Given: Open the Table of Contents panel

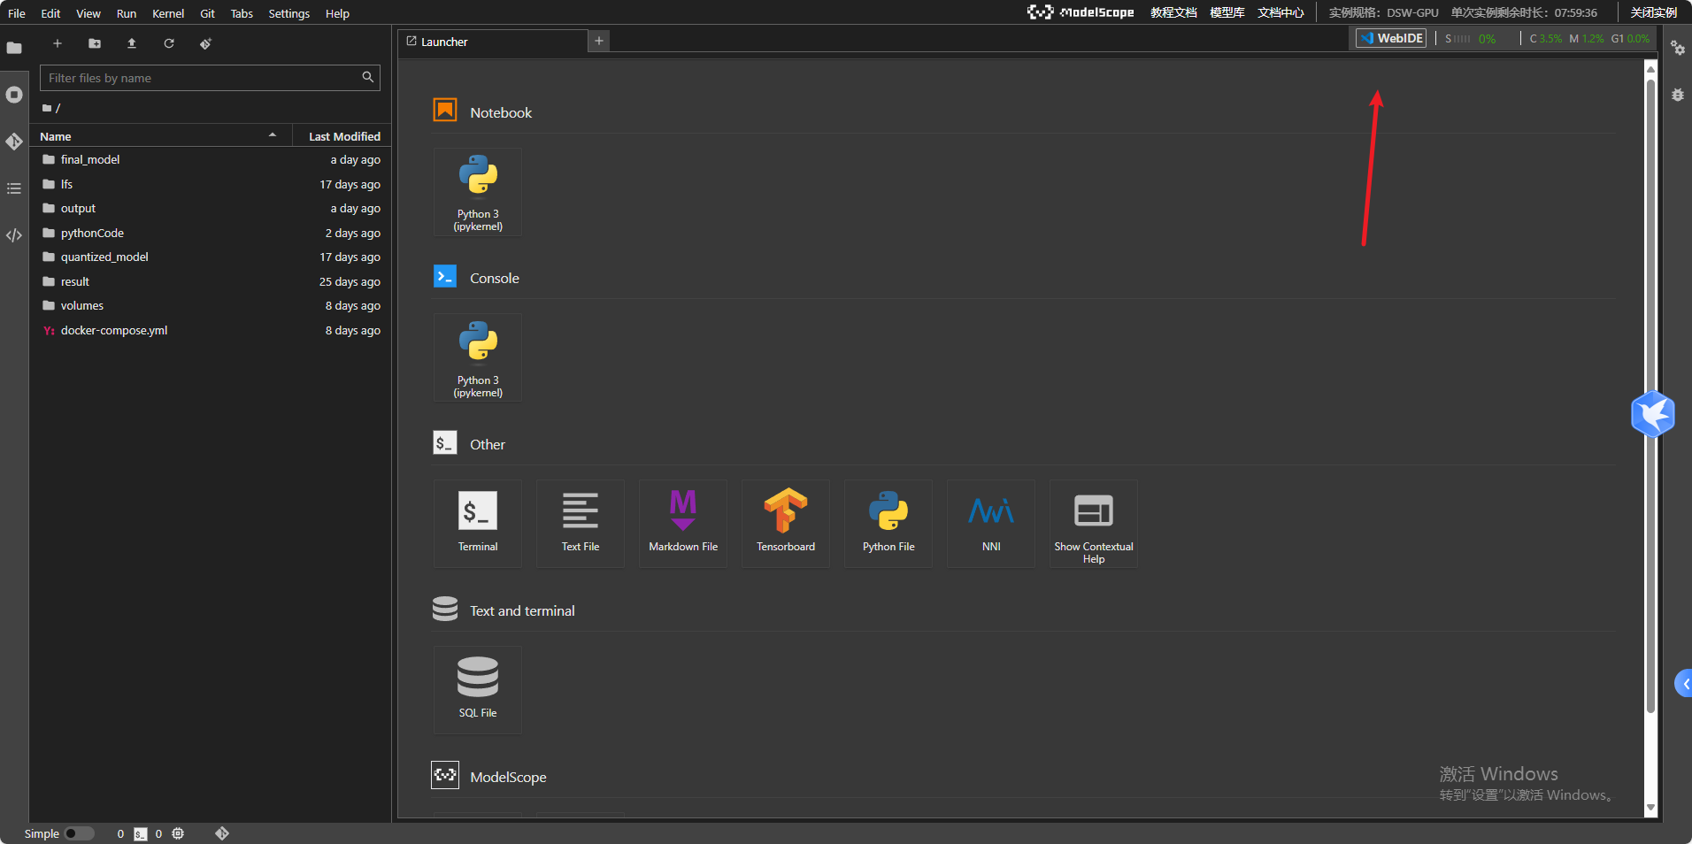Looking at the screenshot, I should [x=14, y=188].
